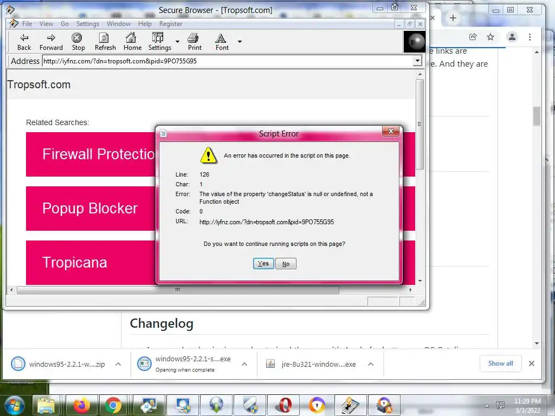
Task: Click the Changelog heading in Chrome
Action: click(162, 324)
